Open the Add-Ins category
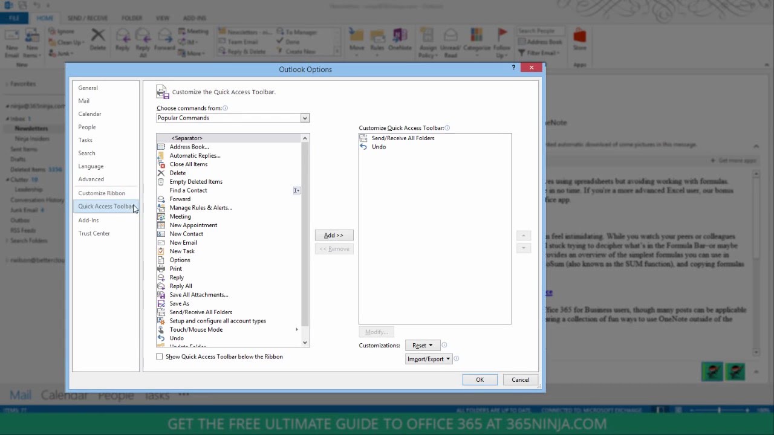Viewport: 774px width, 435px height. click(88, 220)
